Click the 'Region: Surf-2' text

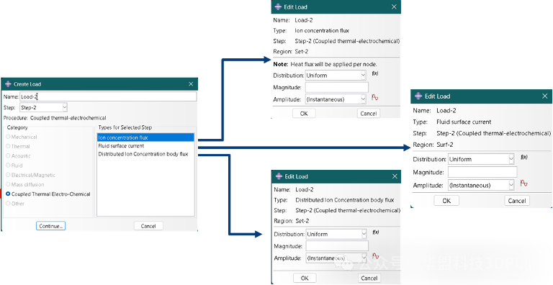click(433, 145)
